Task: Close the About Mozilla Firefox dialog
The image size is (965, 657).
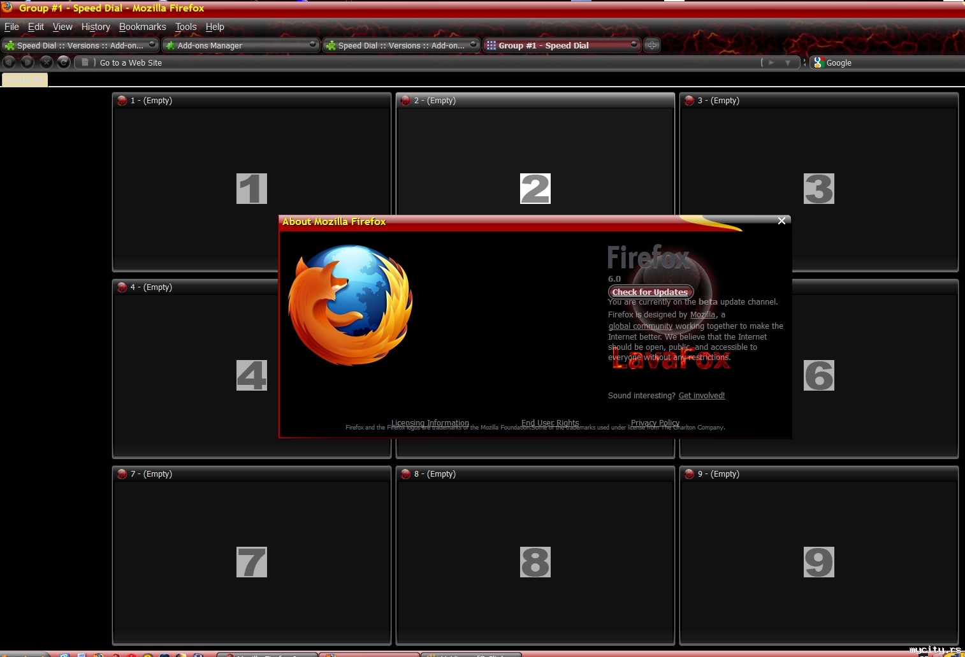Action: (781, 221)
